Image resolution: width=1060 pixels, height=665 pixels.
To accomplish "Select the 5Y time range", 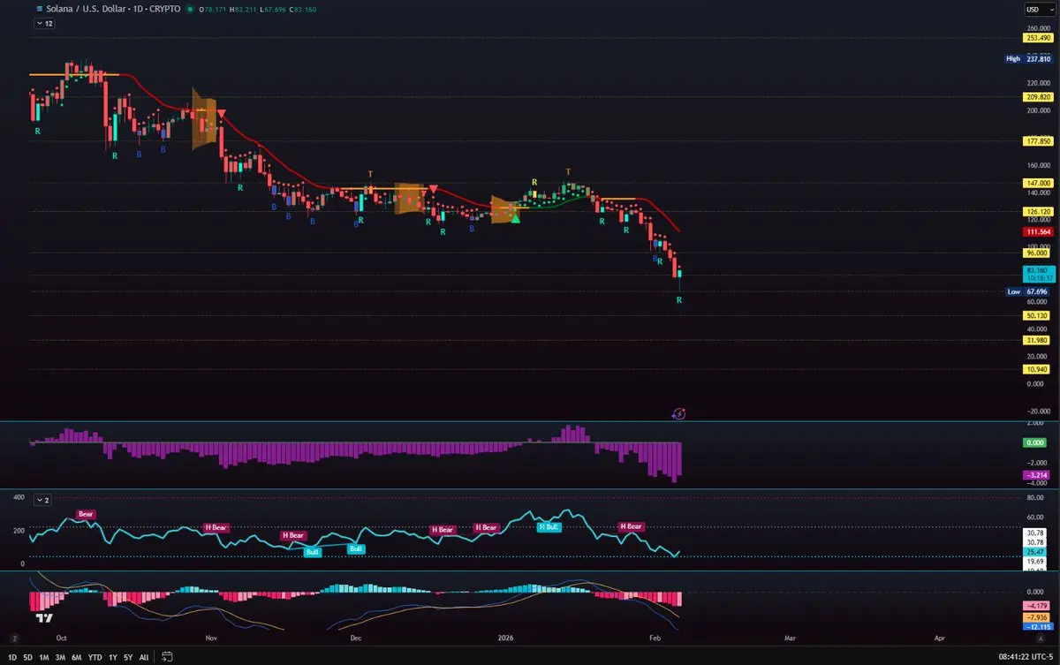I will click(128, 657).
